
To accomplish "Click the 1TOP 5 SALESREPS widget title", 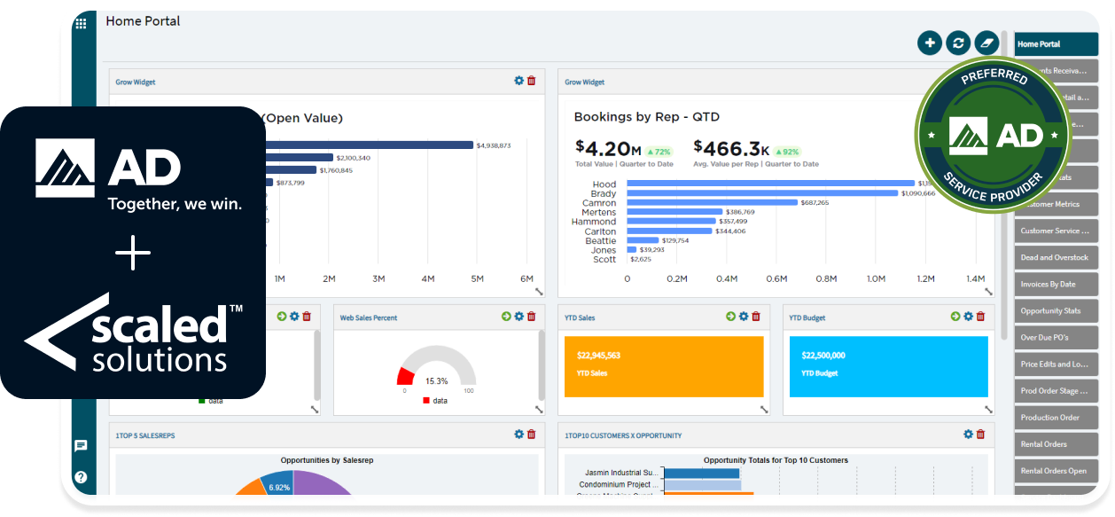I will [145, 435].
